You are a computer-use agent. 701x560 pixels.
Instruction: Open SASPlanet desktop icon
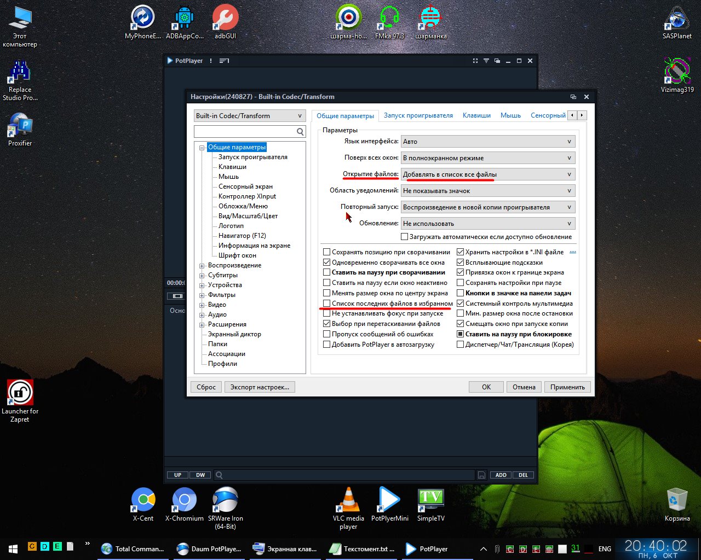tap(677, 22)
